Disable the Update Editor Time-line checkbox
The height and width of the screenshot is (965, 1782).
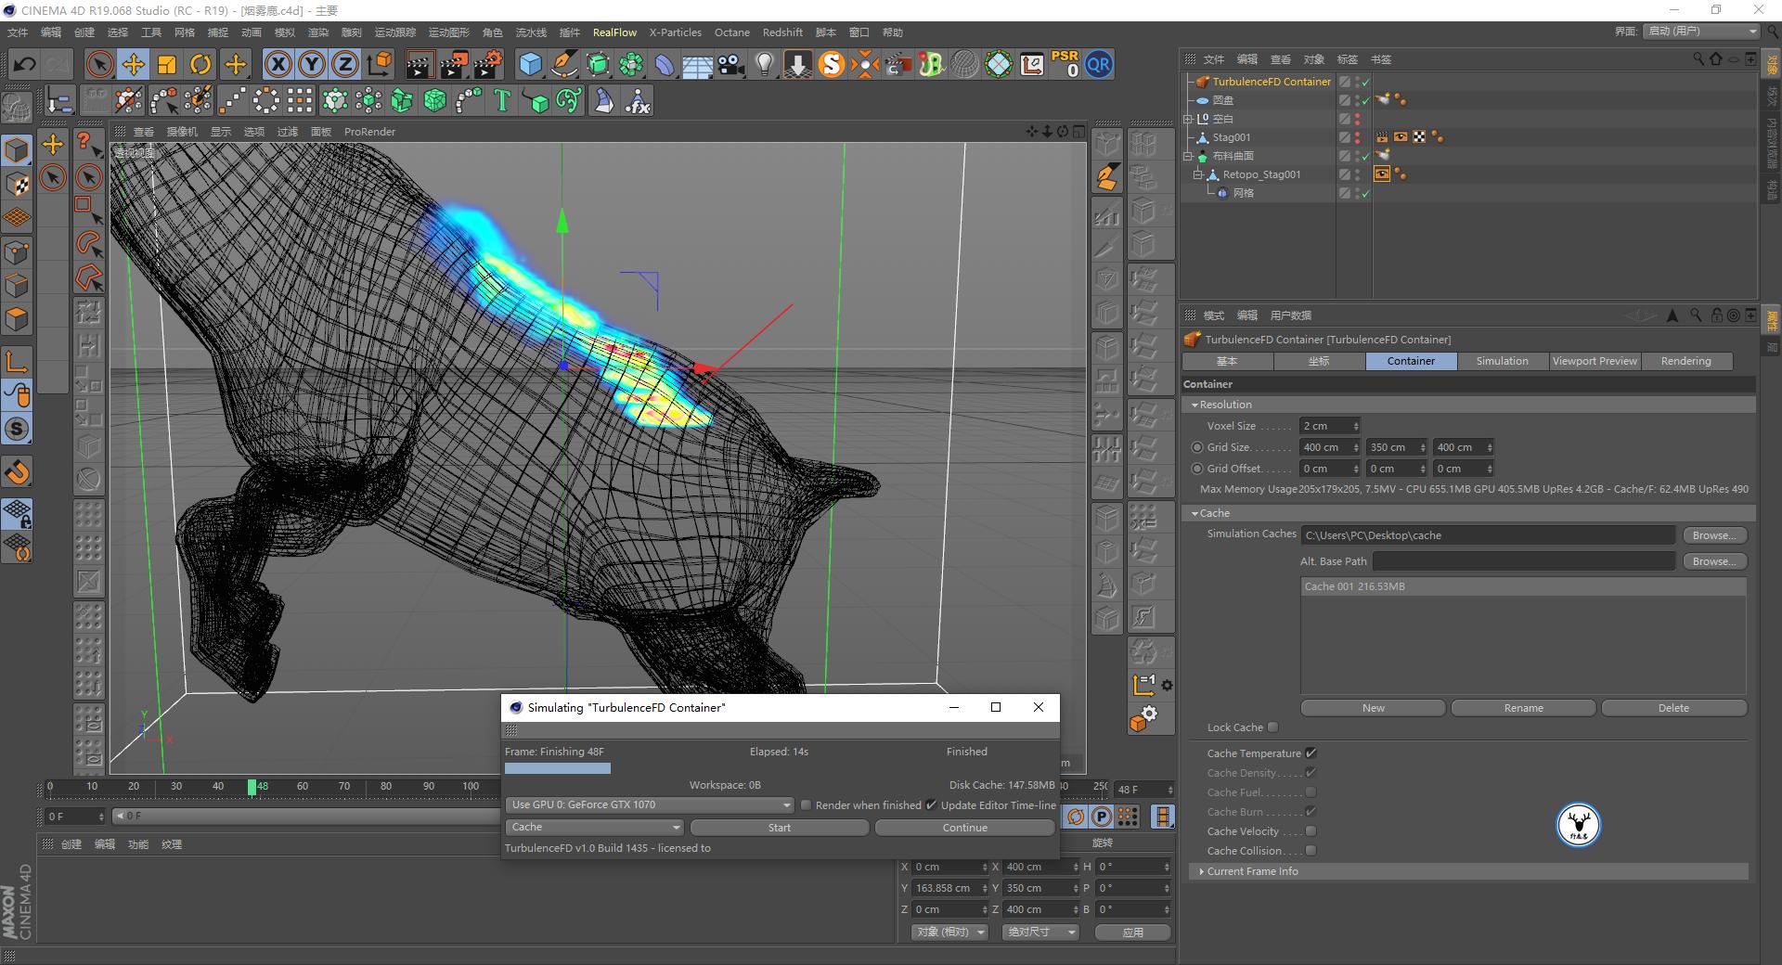pos(932,804)
